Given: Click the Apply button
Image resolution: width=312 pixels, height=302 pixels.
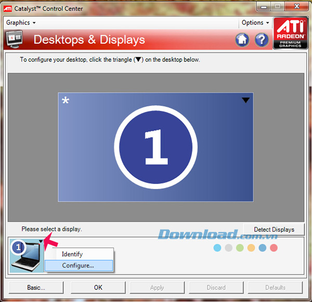Looking at the screenshot, I should [157, 287].
